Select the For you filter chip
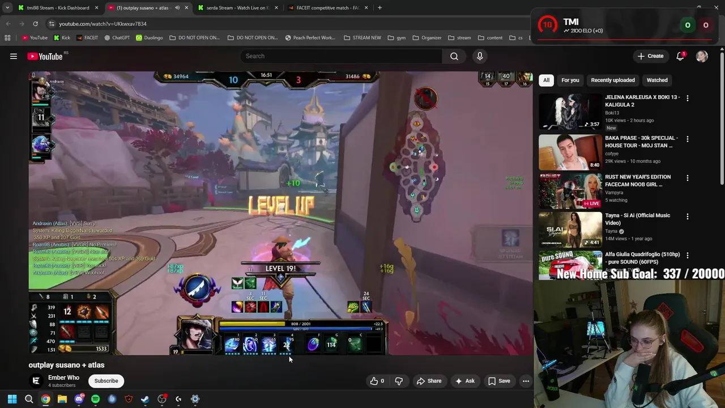Image resolution: width=725 pixels, height=408 pixels. 570,80
